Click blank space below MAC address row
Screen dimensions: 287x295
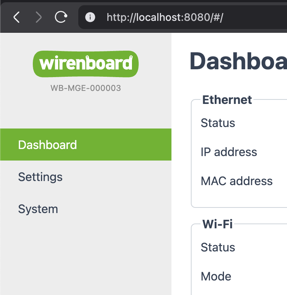pyautogui.click(x=239, y=198)
